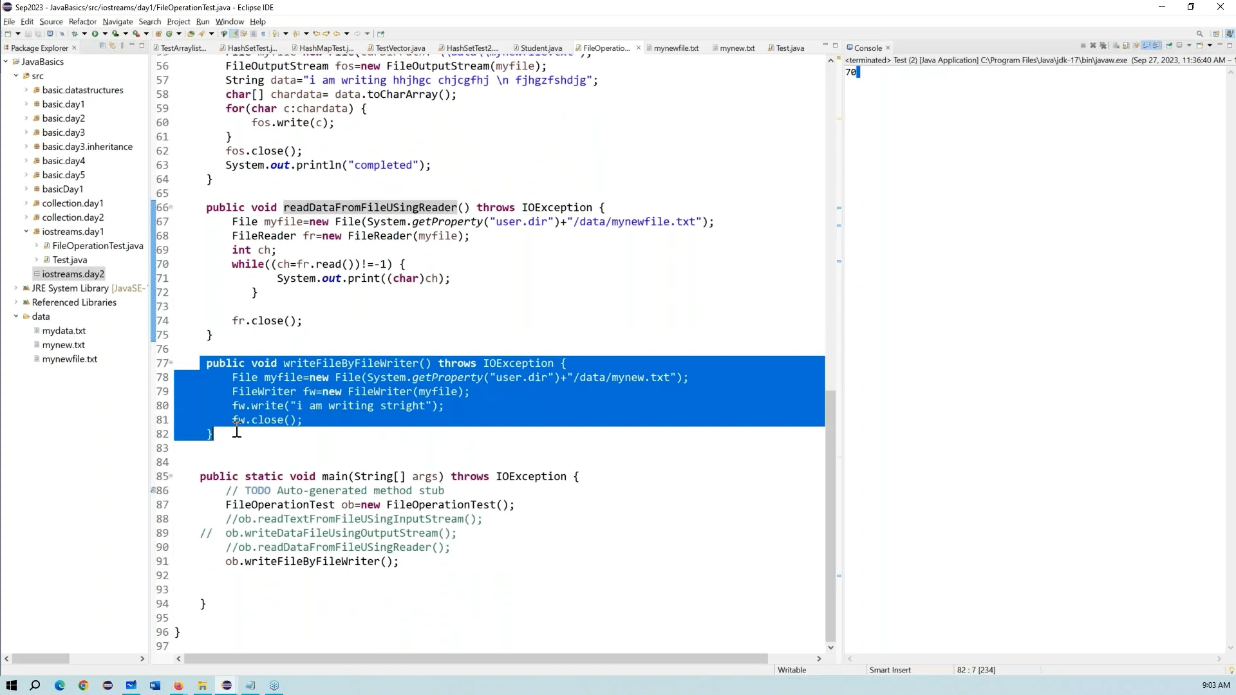Open the Refactor menu
This screenshot has width=1236, height=695.
(x=82, y=21)
